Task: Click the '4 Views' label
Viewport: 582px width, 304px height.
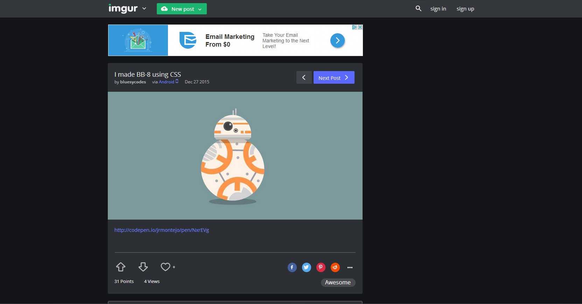Action: (152, 282)
